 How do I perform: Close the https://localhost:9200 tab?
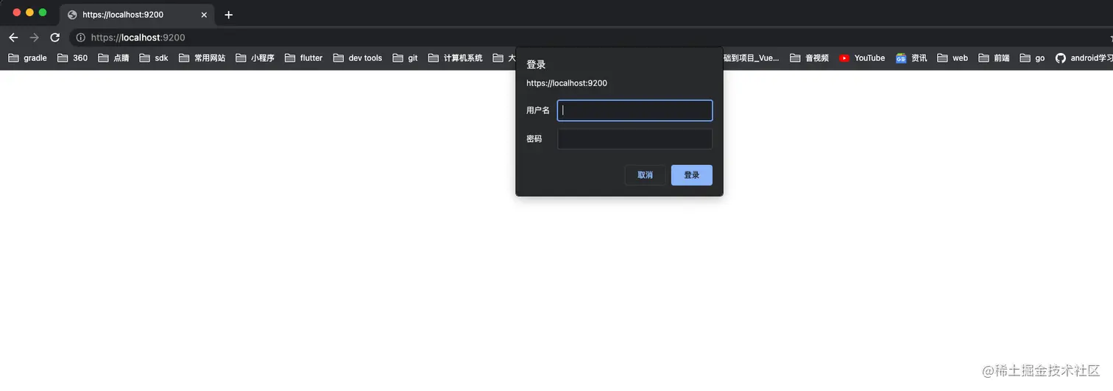[204, 15]
